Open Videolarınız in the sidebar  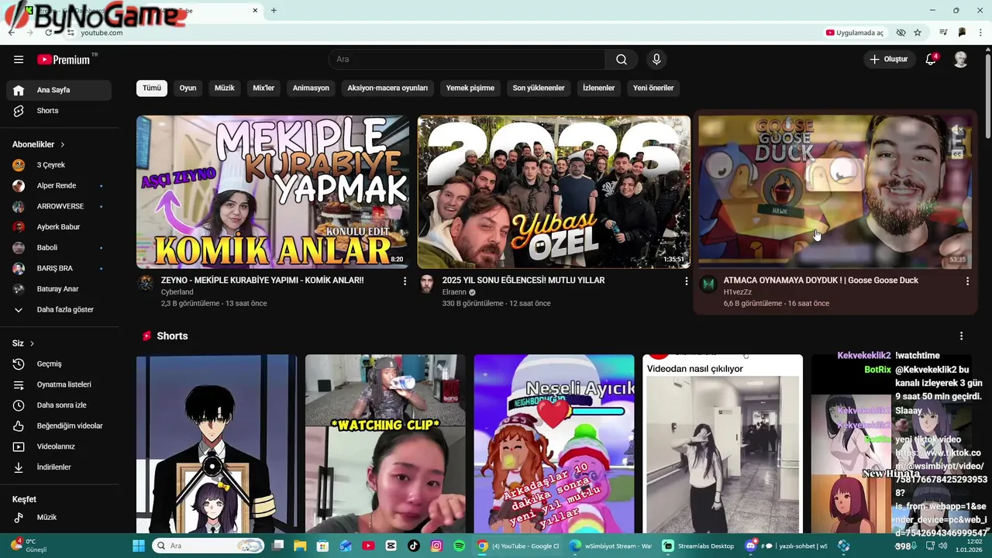click(59, 446)
